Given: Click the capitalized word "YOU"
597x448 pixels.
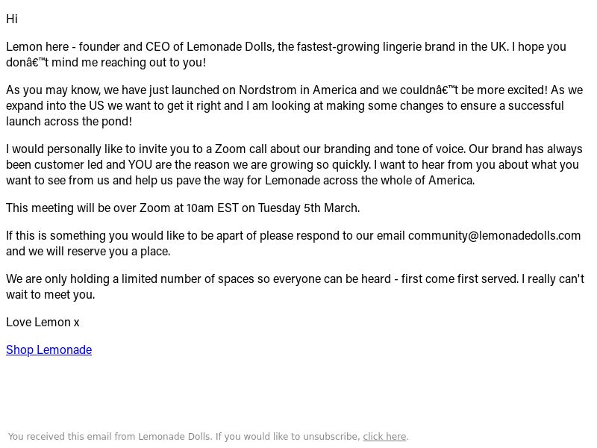Looking at the screenshot, I should pos(140,164).
